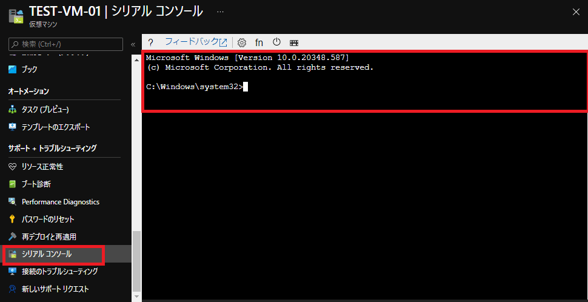Screen dimensions: 588x302
Task: Click the serial console sidebar icon
Action: click(x=12, y=254)
